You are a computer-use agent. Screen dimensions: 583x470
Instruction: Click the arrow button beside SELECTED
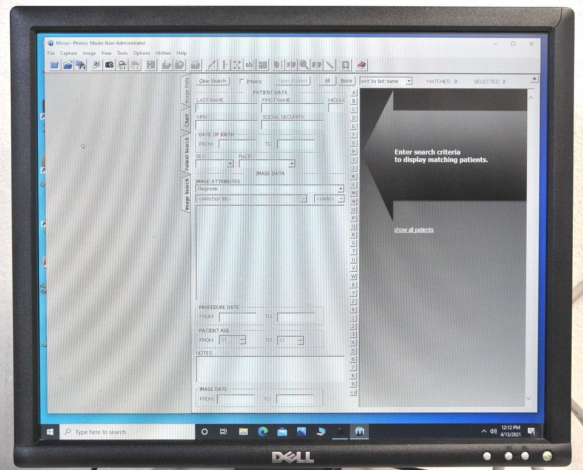tap(533, 79)
